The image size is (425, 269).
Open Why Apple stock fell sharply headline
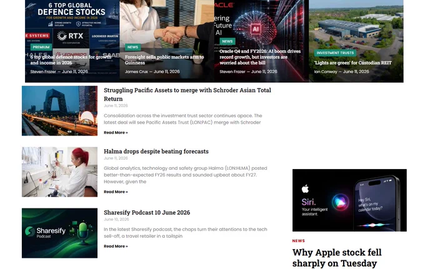point(337,258)
